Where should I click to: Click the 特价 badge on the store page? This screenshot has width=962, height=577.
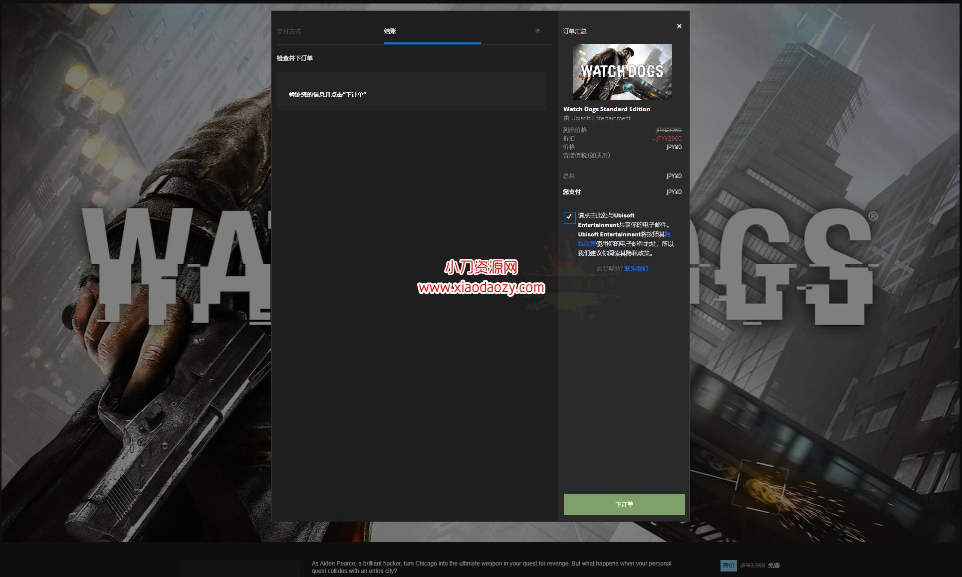[x=728, y=565]
